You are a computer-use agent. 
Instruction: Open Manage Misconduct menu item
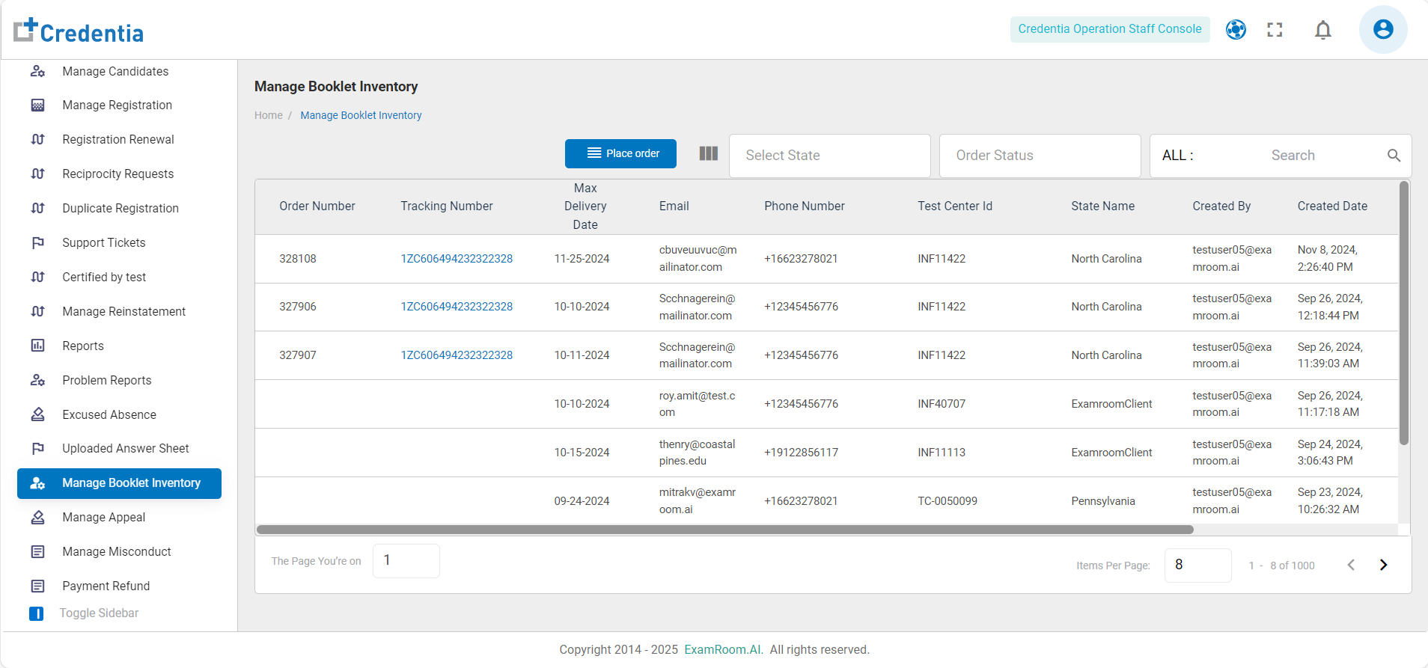coord(117,552)
